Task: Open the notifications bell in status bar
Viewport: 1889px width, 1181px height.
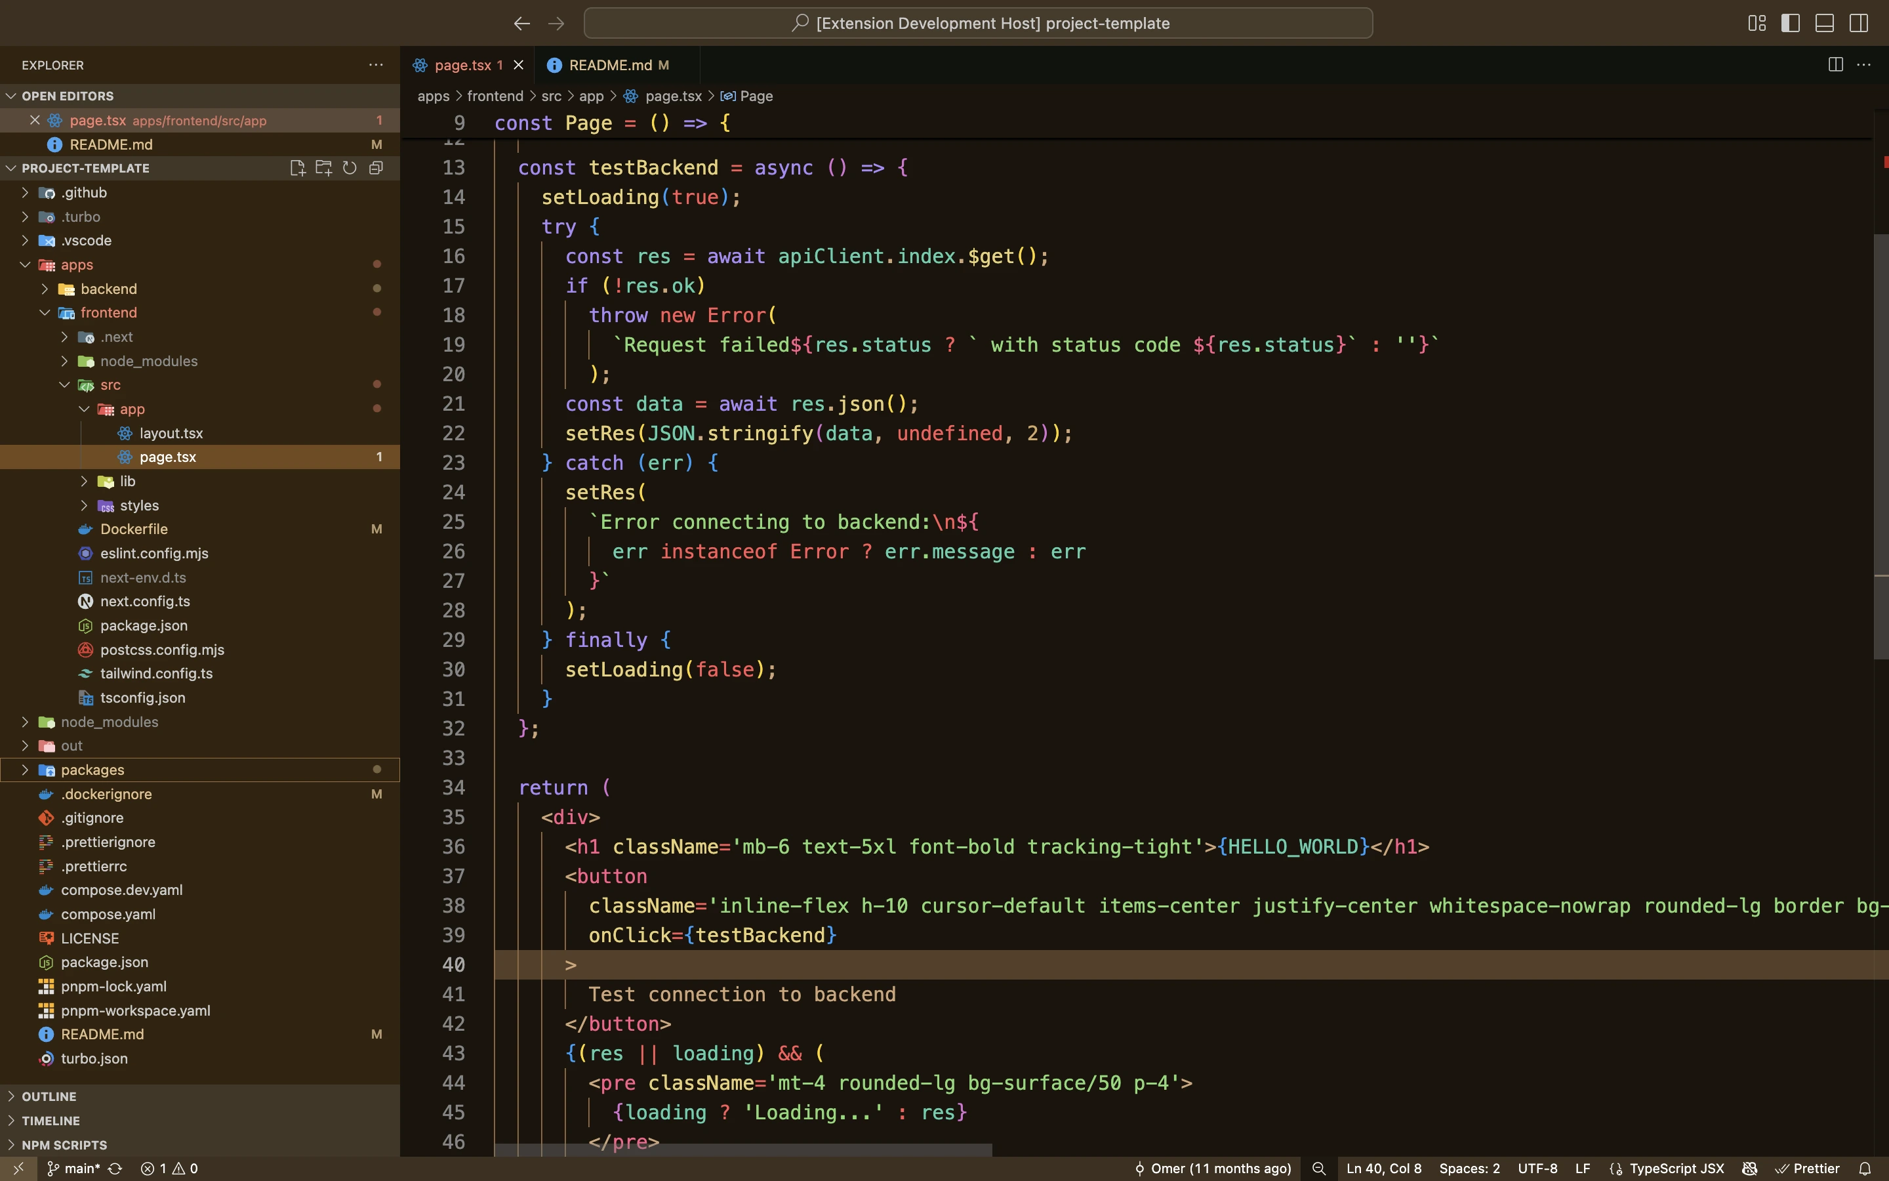Action: 1865,1169
